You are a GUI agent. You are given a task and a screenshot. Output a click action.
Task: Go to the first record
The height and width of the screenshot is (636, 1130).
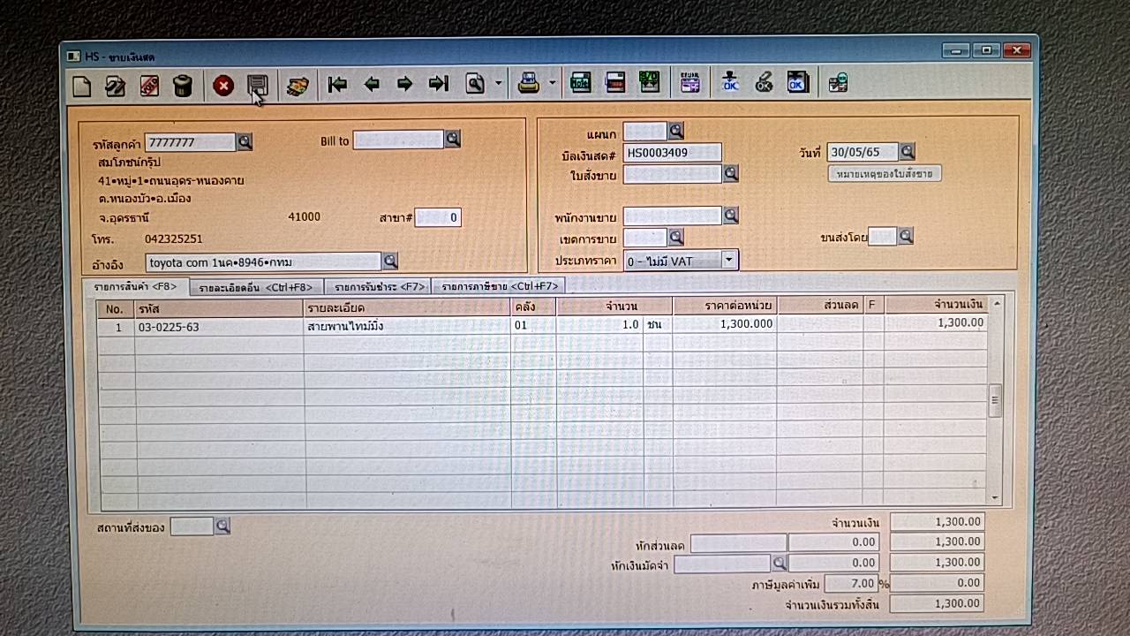[336, 85]
